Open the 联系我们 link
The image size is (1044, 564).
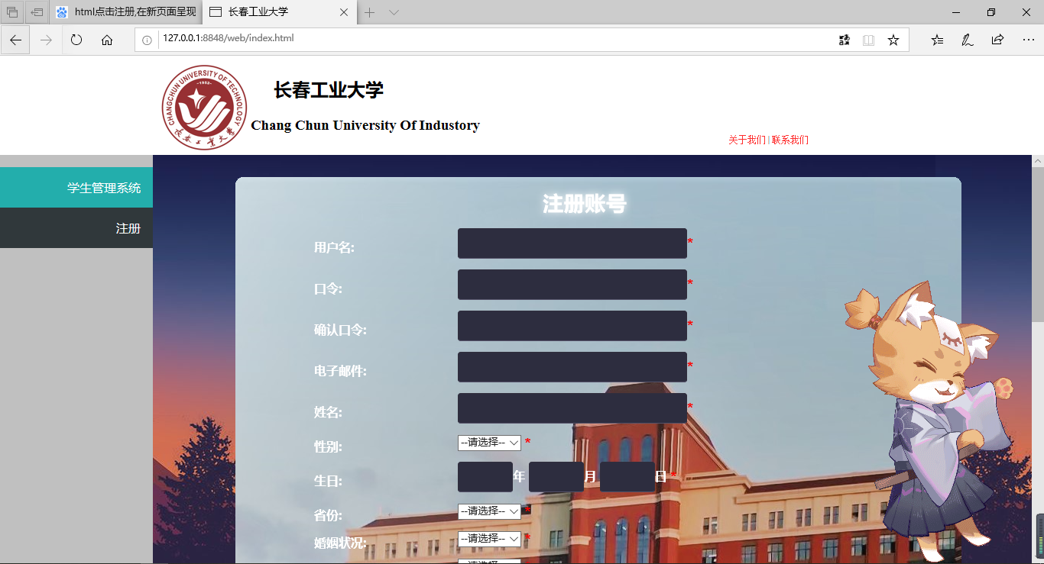pos(790,140)
